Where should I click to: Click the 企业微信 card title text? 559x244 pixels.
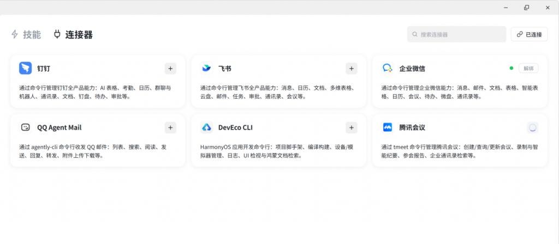click(x=412, y=69)
